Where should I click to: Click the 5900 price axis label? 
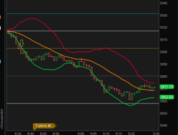pyautogui.click(x=163, y=52)
